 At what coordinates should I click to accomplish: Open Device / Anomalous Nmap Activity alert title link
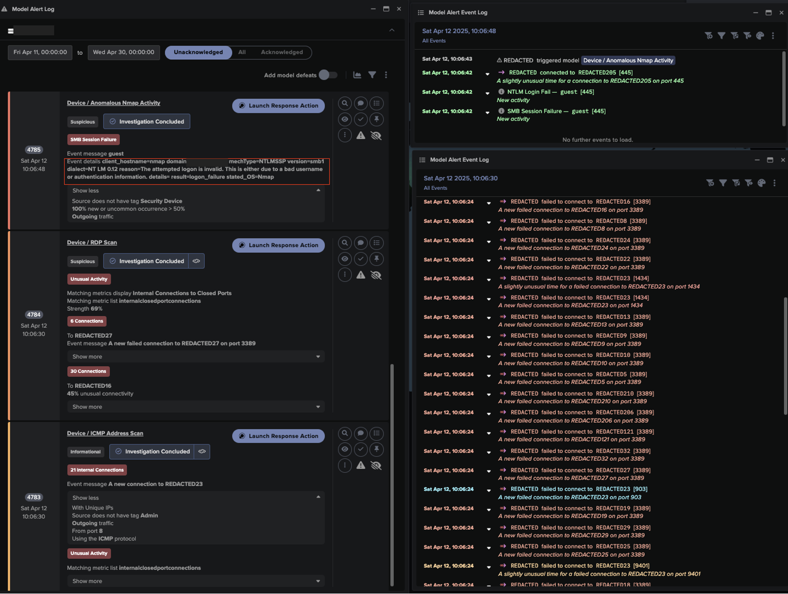click(x=113, y=103)
